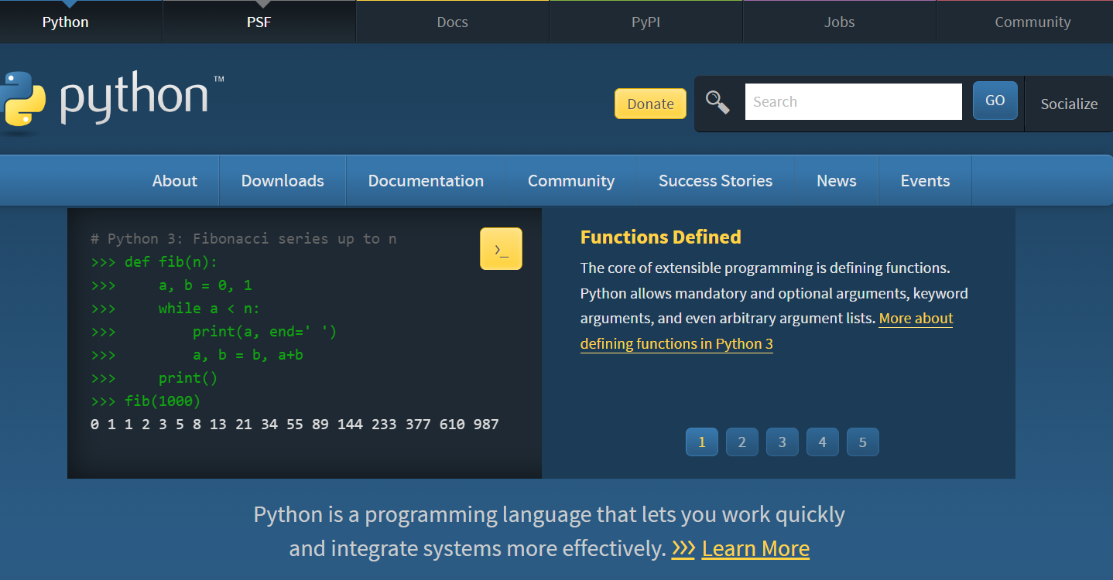
Task: Click the magnifying glass search icon
Action: click(717, 102)
